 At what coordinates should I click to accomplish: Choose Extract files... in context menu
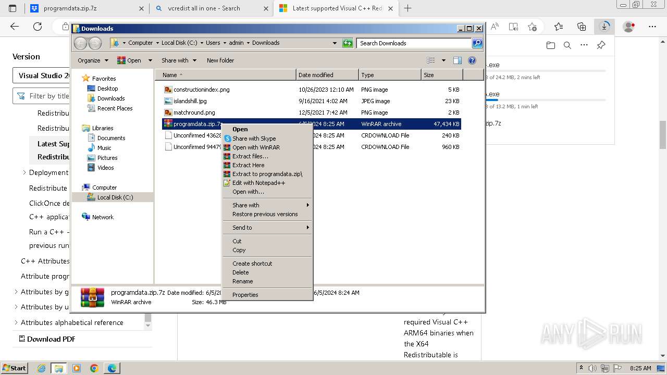(x=267, y=156)
